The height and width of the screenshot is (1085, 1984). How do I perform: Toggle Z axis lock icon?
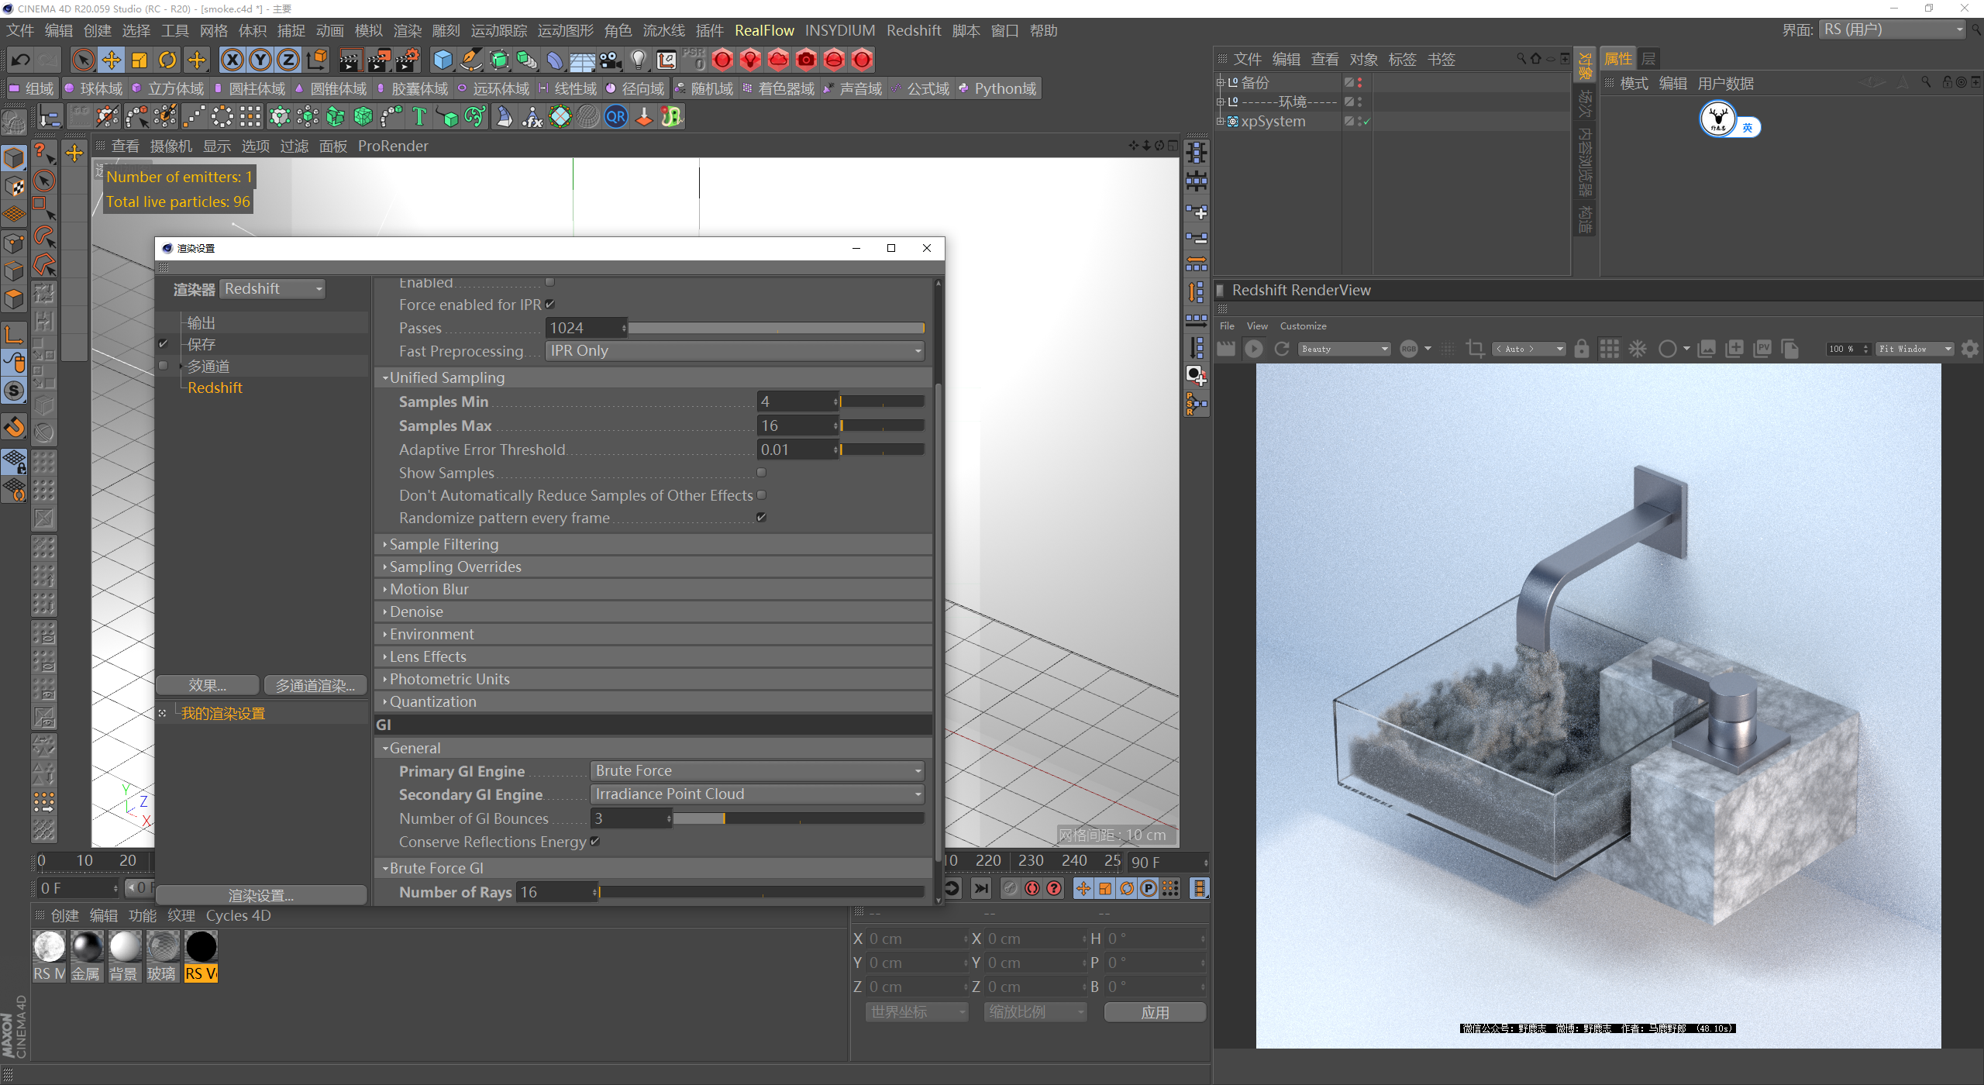(x=288, y=60)
